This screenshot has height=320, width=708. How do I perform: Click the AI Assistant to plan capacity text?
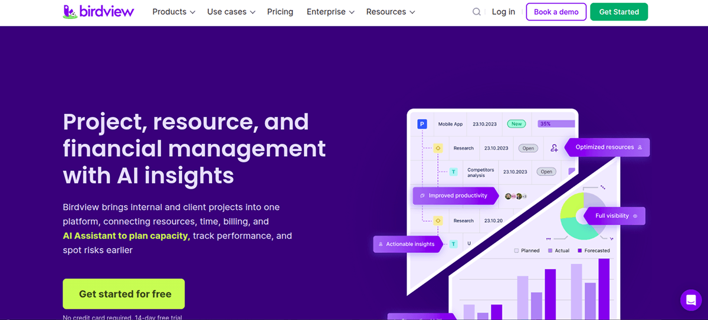point(126,236)
